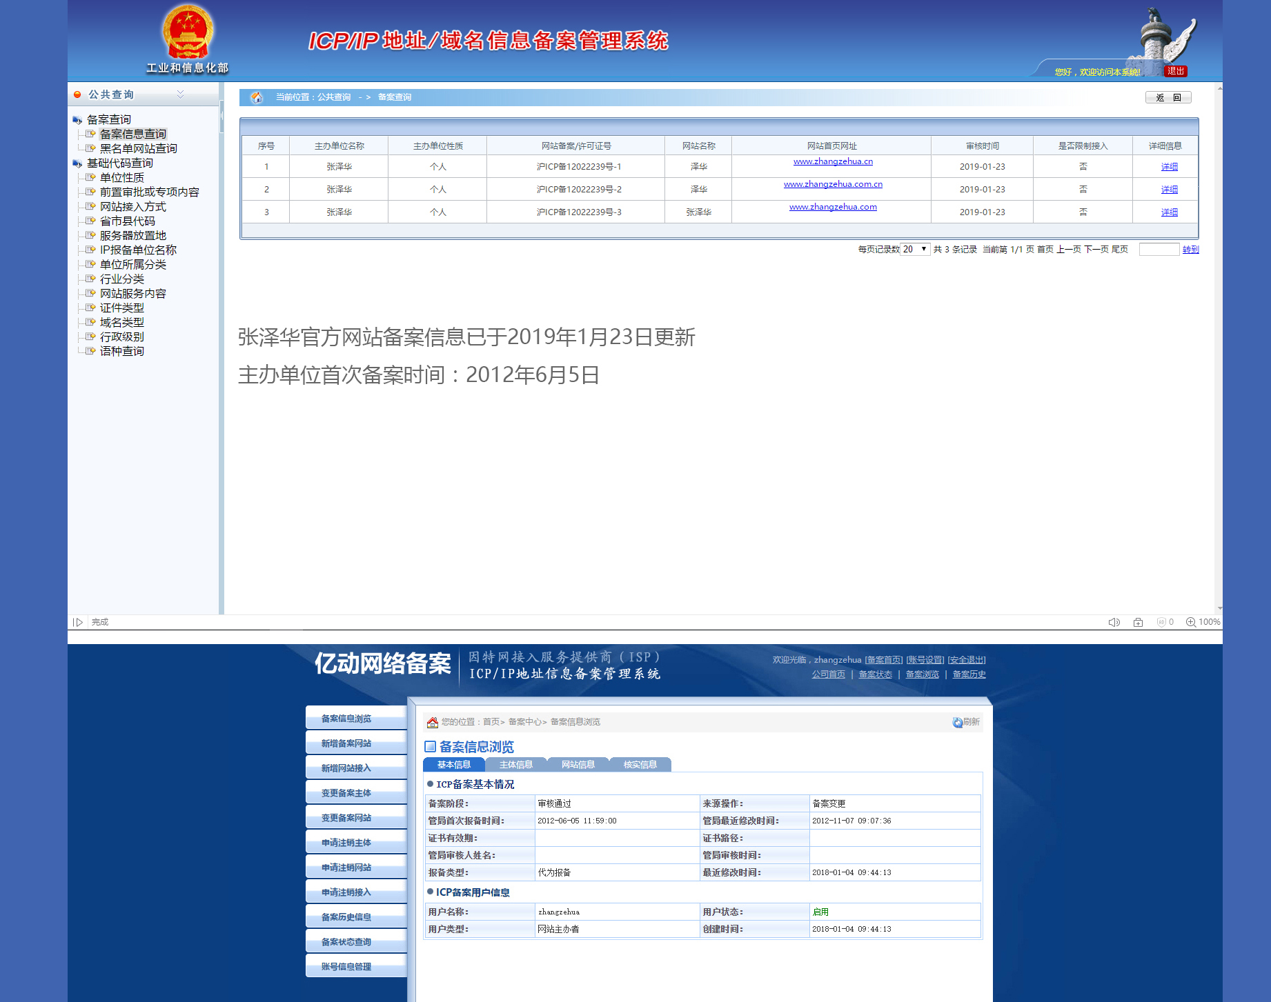Click the national emblem logo at top
The image size is (1271, 1002).
188,32
